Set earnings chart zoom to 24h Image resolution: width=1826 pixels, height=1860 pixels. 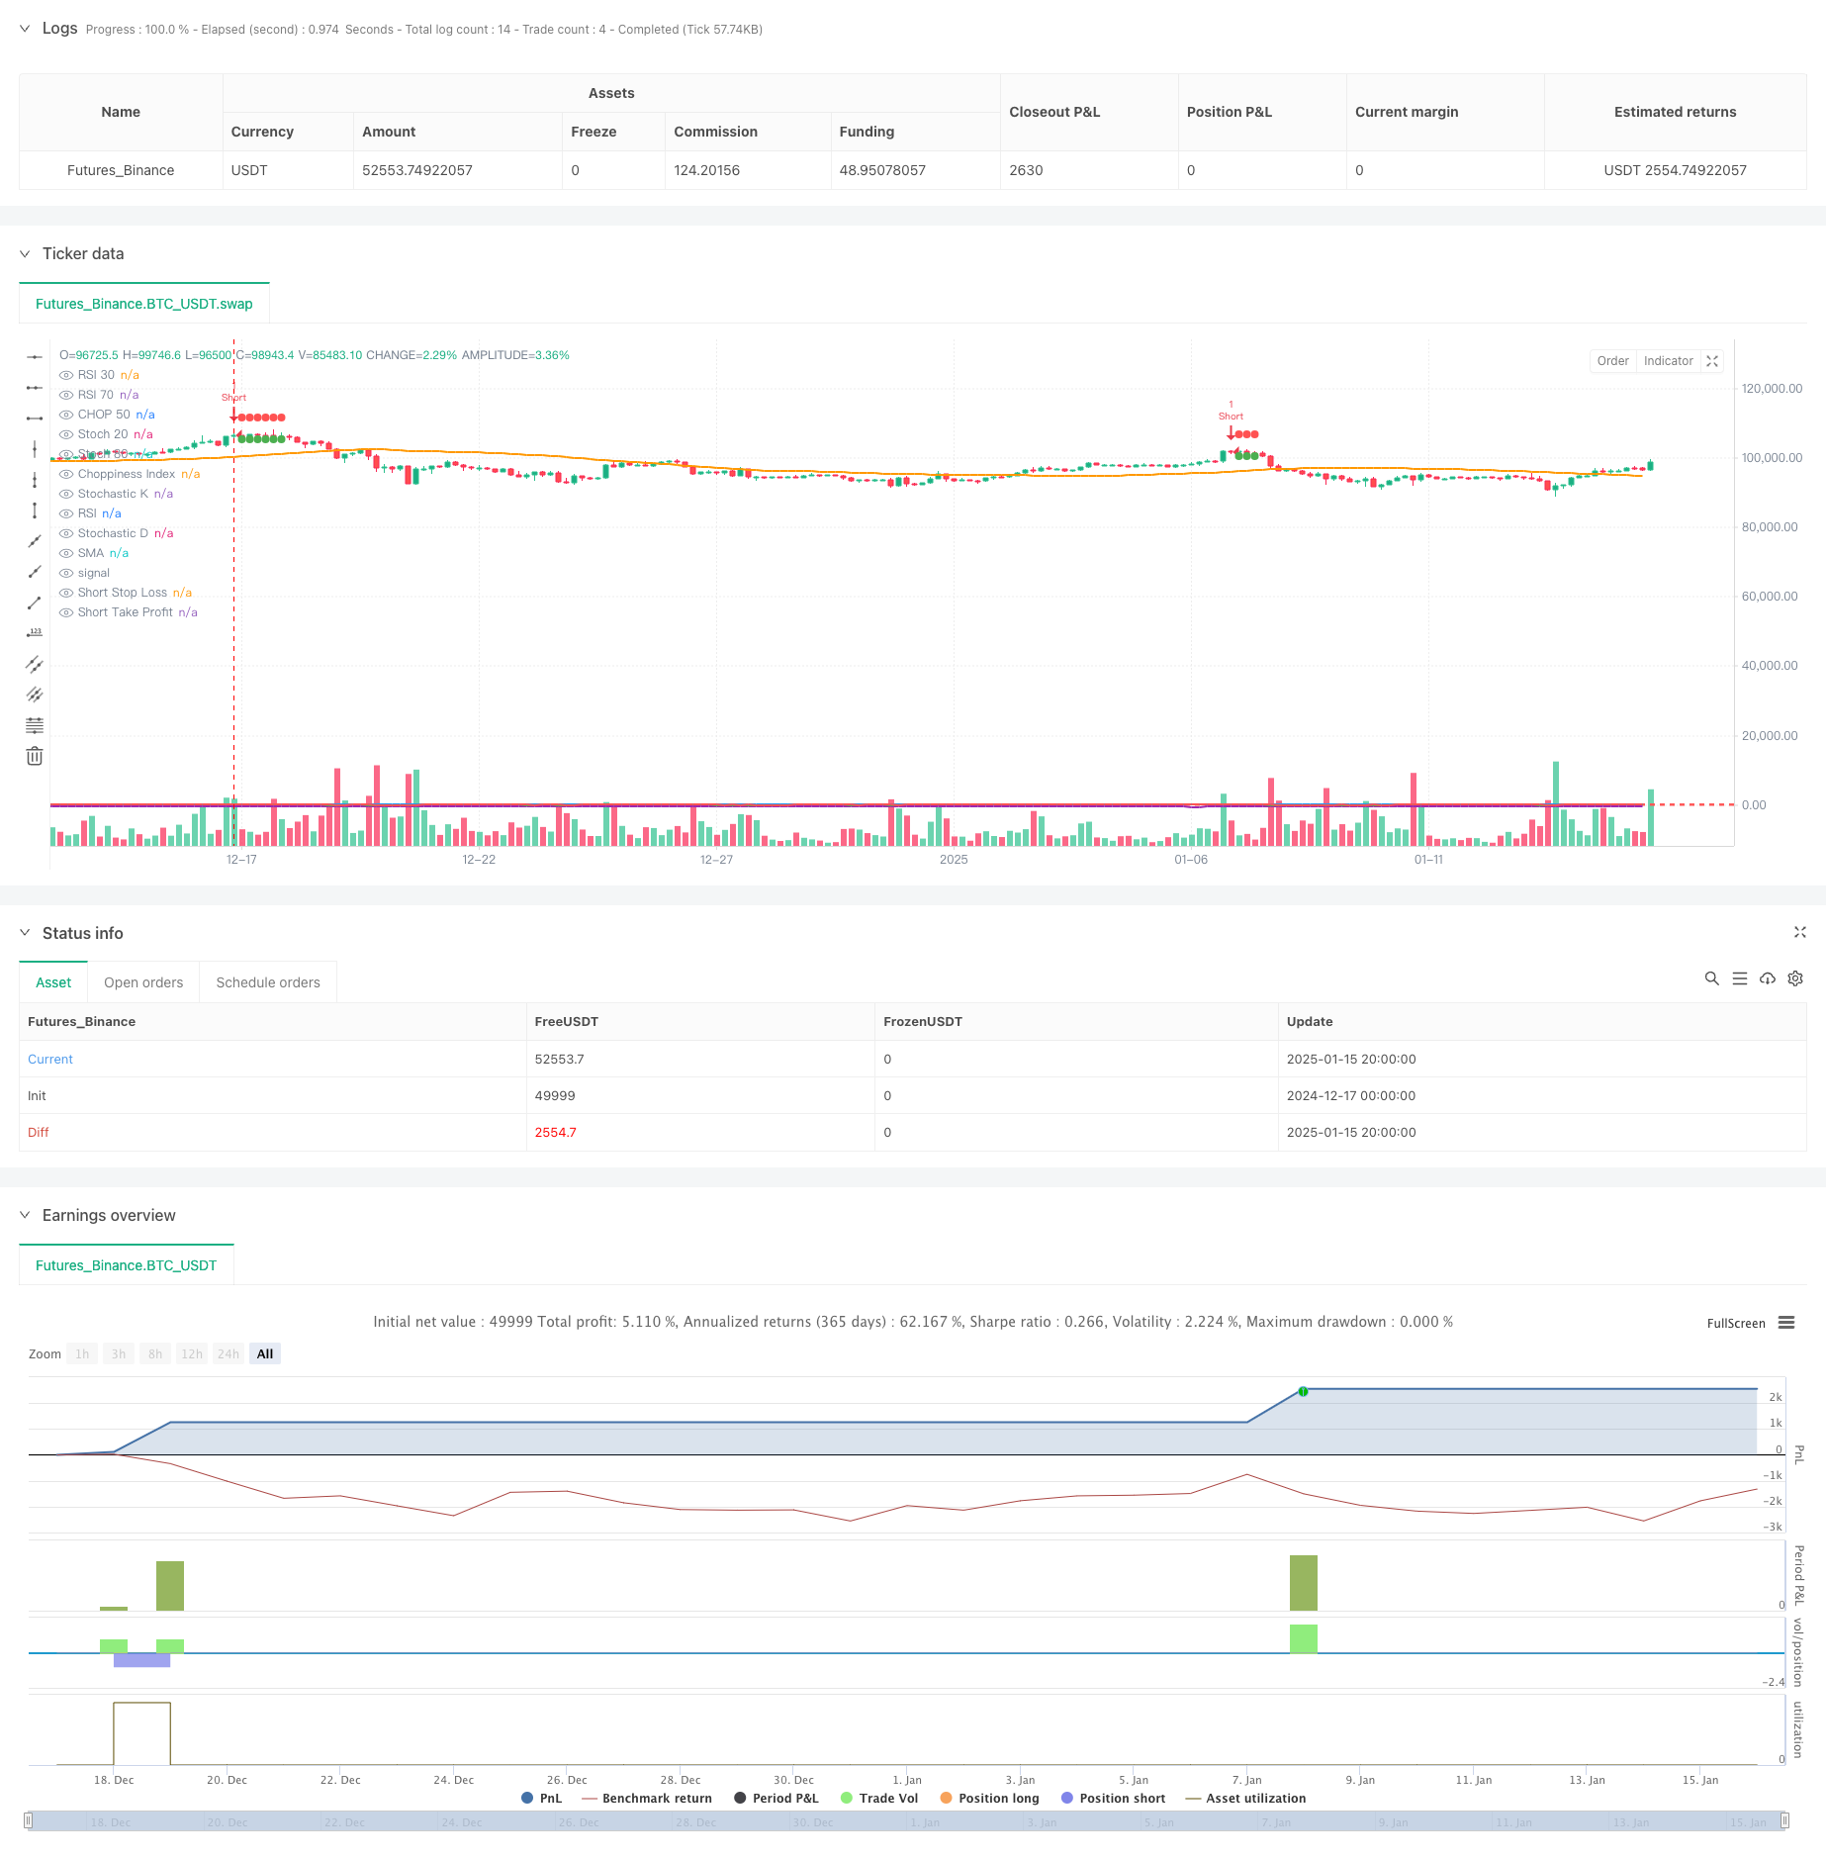click(228, 1354)
